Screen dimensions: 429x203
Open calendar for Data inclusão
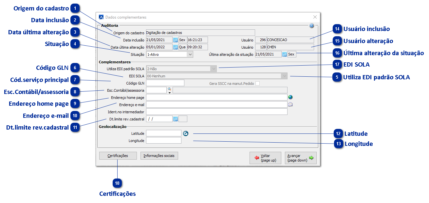point(176,40)
